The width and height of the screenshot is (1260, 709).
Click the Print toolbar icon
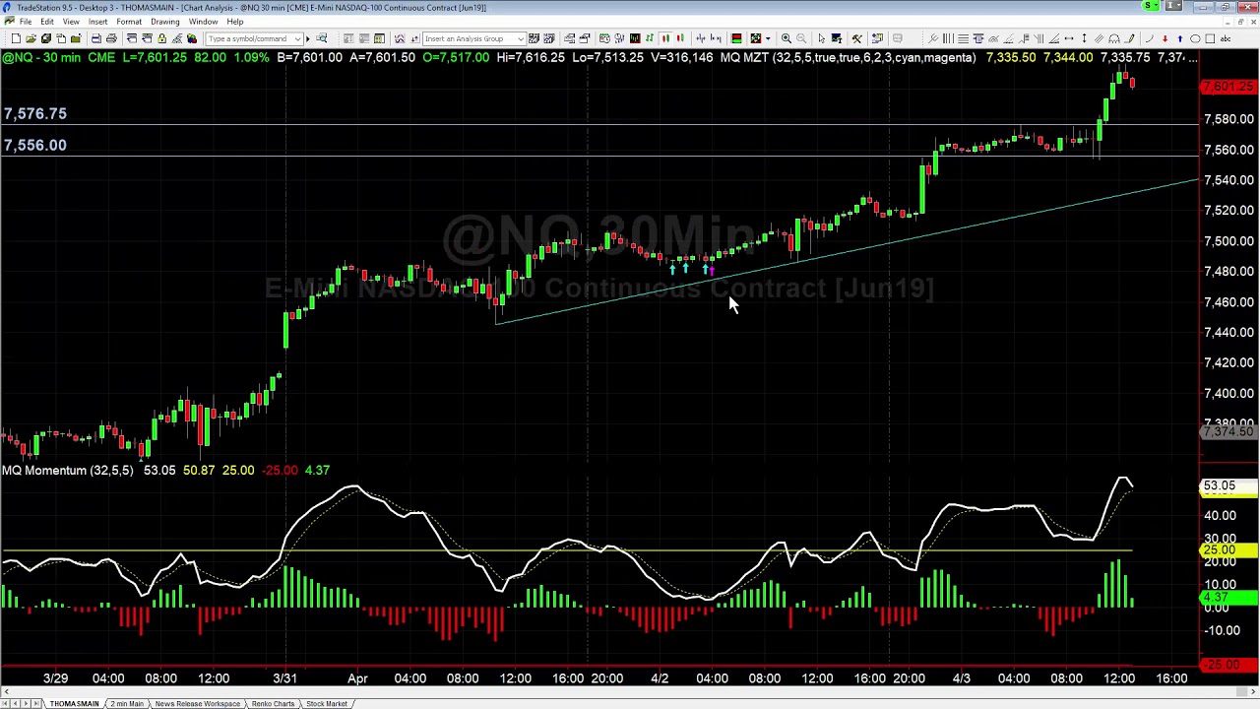[111, 38]
